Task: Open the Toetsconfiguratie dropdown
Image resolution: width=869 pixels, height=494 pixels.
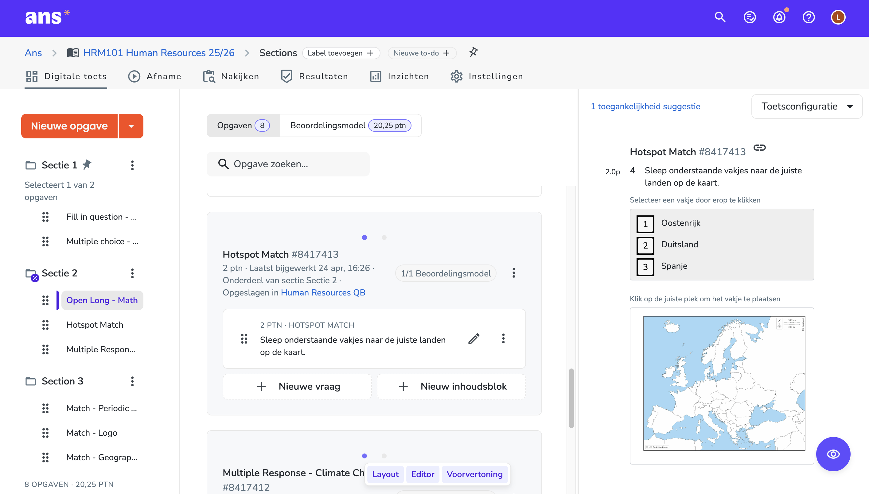Action: click(x=807, y=106)
